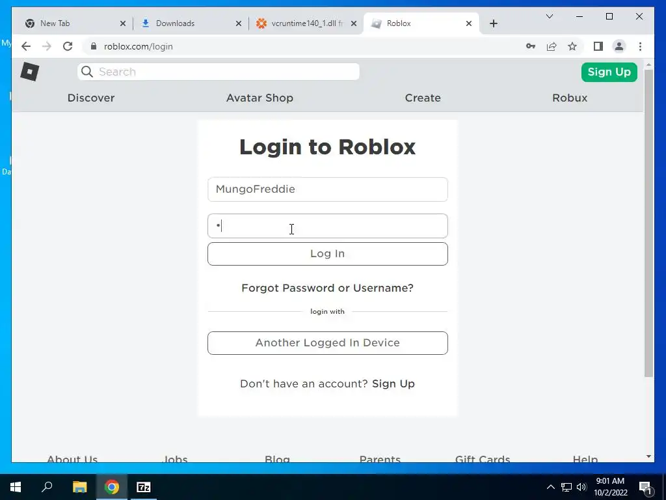Click the padlock site info icon

94,46
